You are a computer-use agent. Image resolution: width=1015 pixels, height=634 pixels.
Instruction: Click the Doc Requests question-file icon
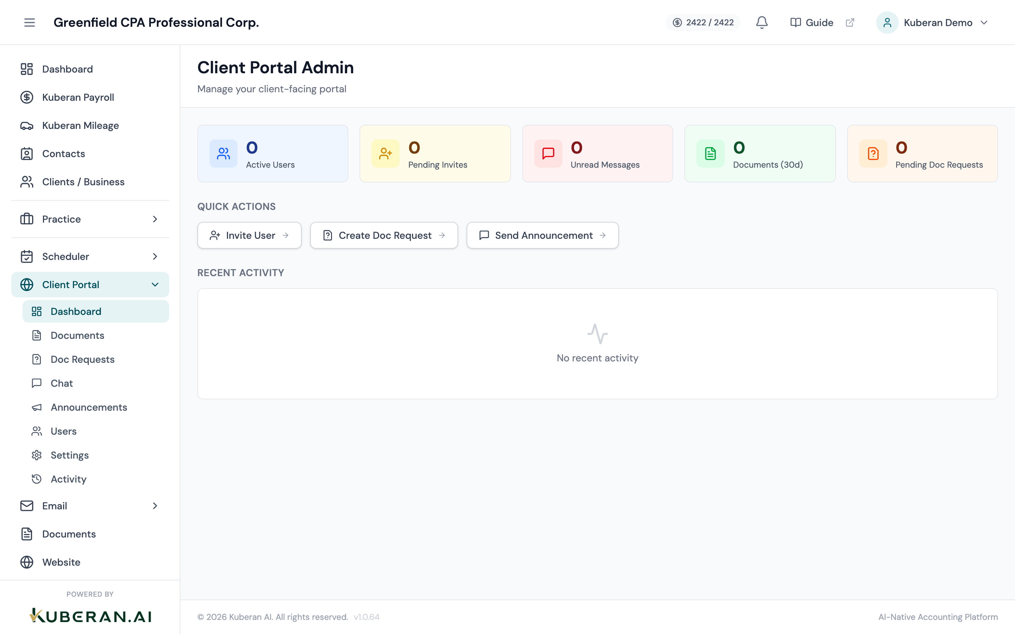coord(37,359)
